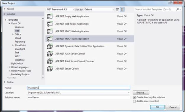
Task: Select Modeling Projects in the tree
Action: tap(20, 74)
